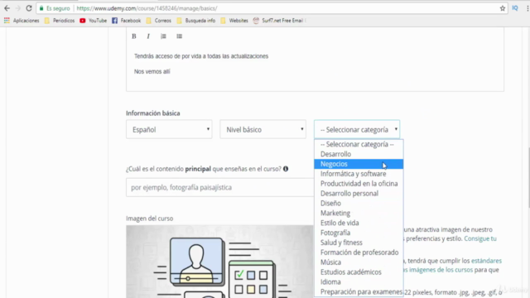
Task: Click the course image placeholder thumbnail
Action: coord(219,262)
